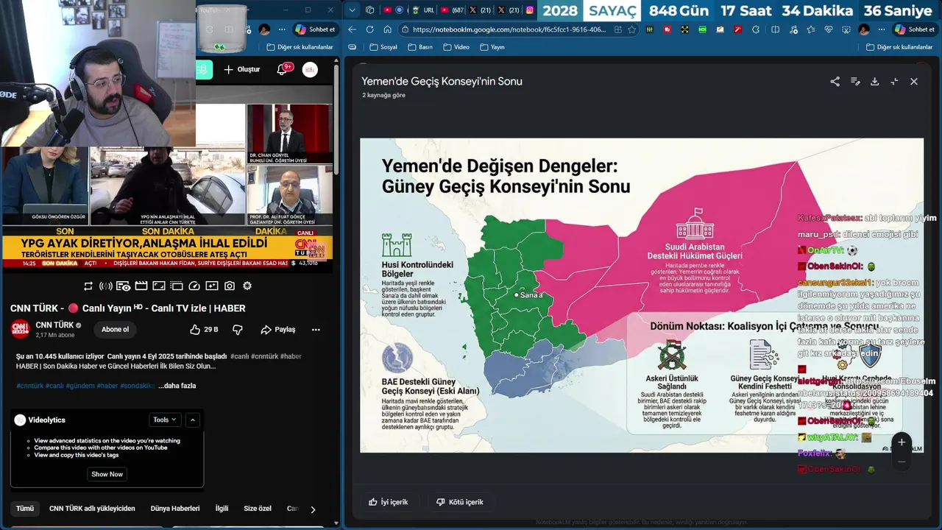Image resolution: width=942 pixels, height=530 pixels.
Task: Collapse the Videolytics panel
Action: coord(193,420)
